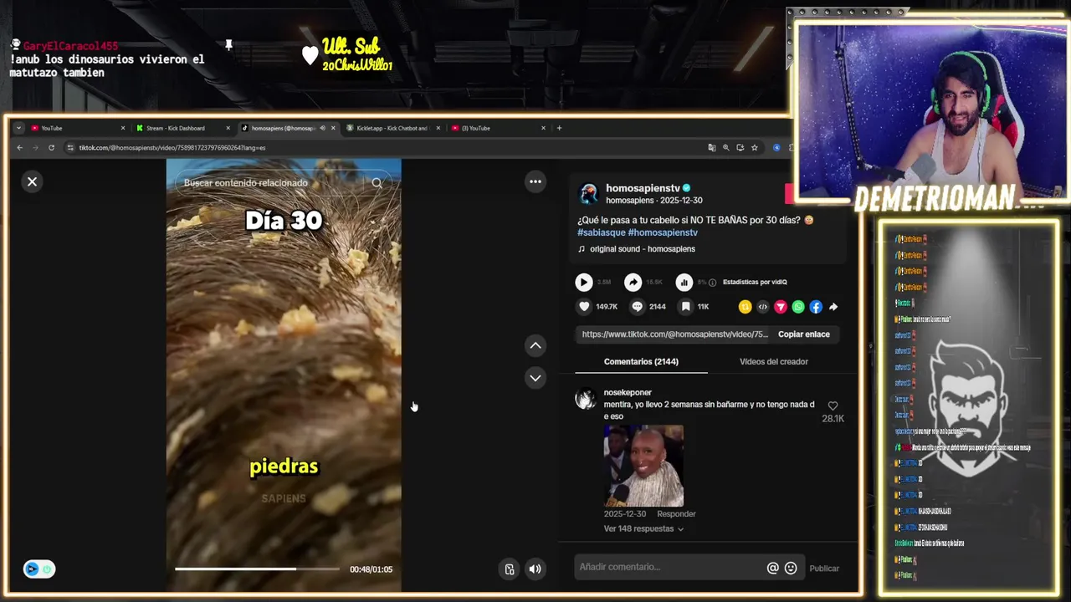Image resolution: width=1071 pixels, height=602 pixels.
Task: Expand Ver 148 respuestas
Action: [643, 529]
